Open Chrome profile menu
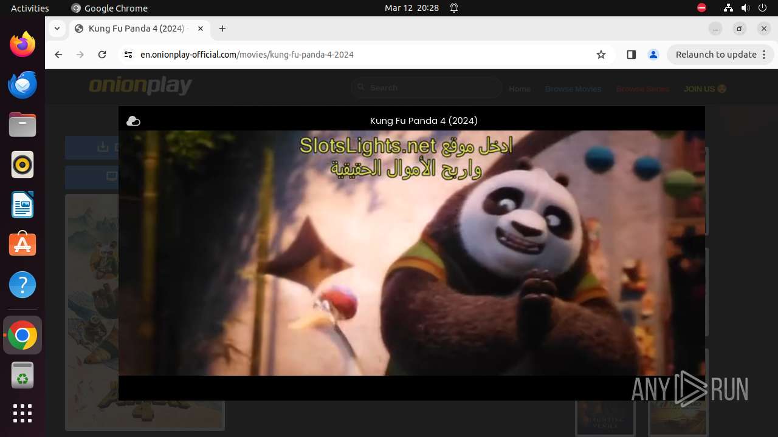Viewport: 778px width, 437px height. tap(653, 55)
